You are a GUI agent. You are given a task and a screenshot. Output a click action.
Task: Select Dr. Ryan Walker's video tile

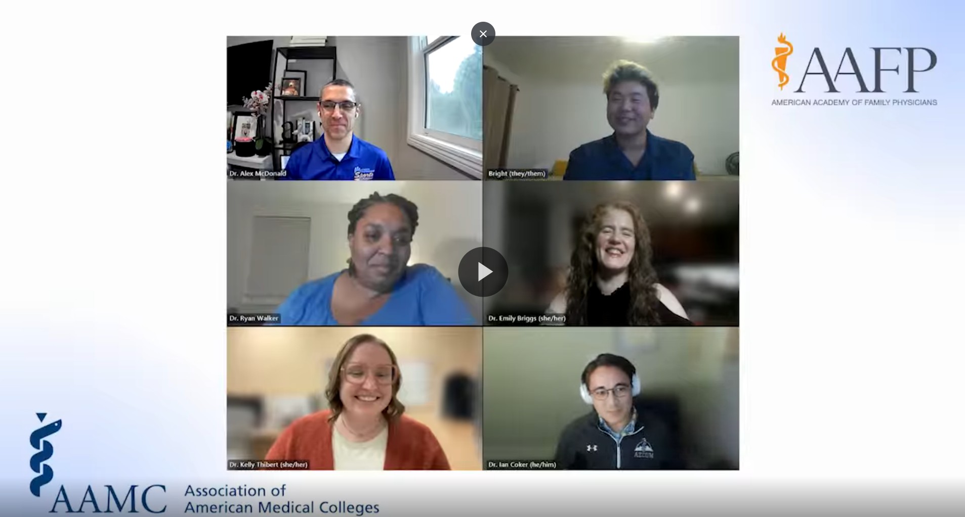pos(354,253)
